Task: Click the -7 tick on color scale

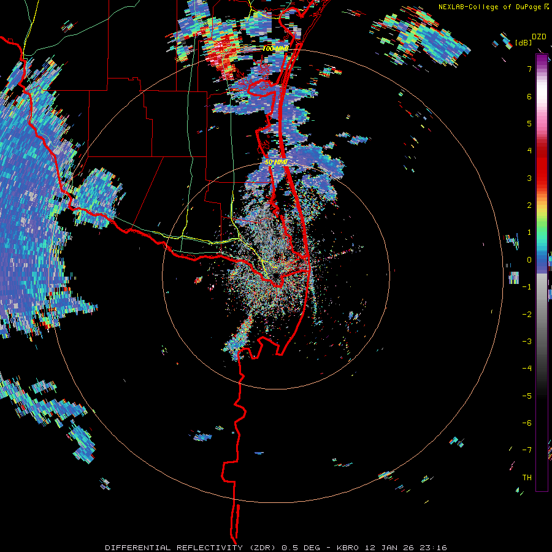Action: coord(527,450)
